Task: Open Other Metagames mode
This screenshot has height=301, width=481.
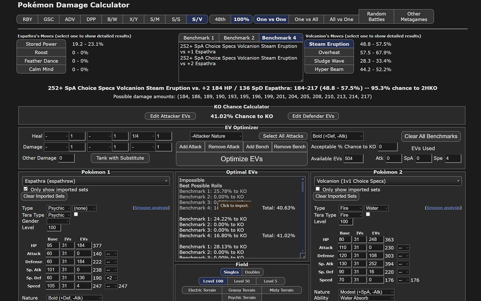Action: point(414,17)
